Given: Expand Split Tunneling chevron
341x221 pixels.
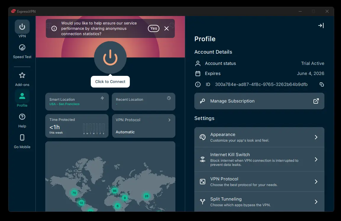Looking at the screenshot, I should tap(316, 202).
